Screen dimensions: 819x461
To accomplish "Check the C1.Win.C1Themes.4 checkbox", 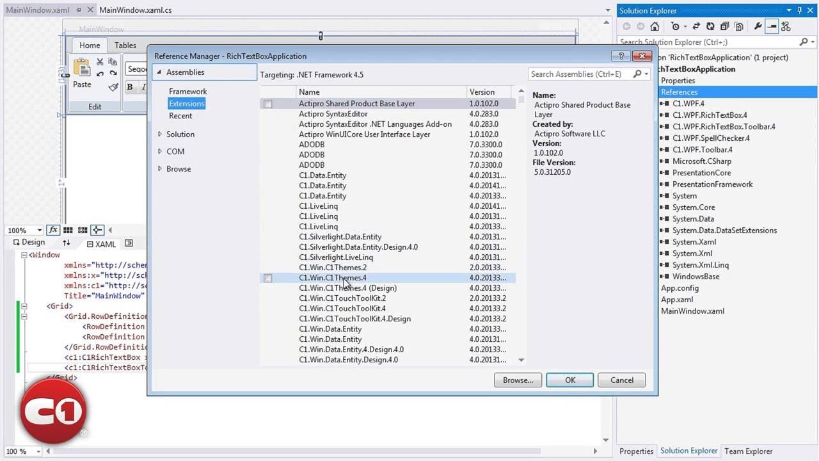I will [x=268, y=278].
